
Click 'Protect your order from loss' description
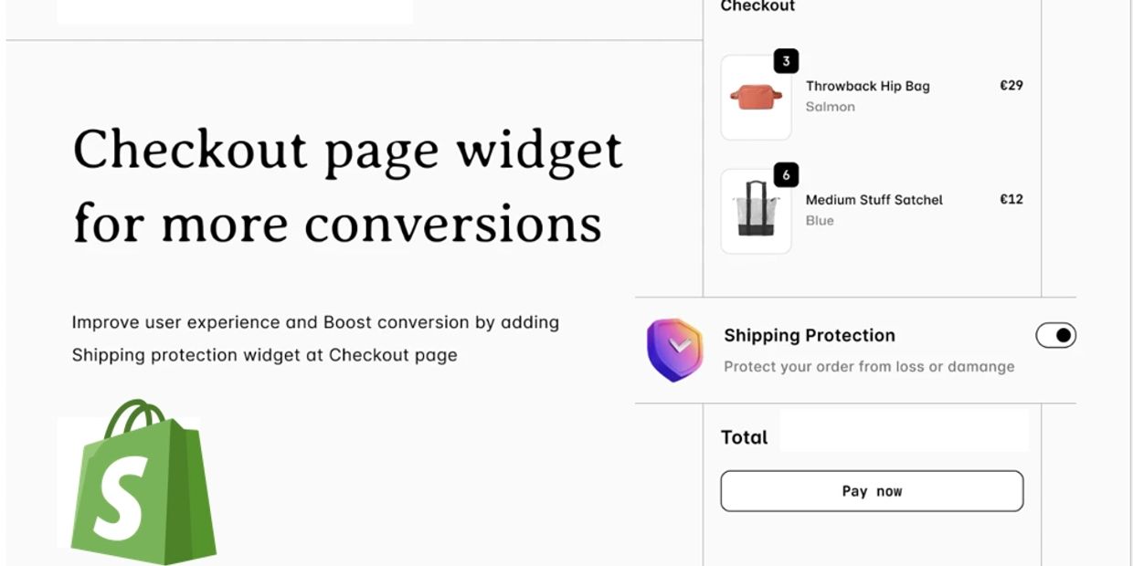pyautogui.click(x=868, y=366)
